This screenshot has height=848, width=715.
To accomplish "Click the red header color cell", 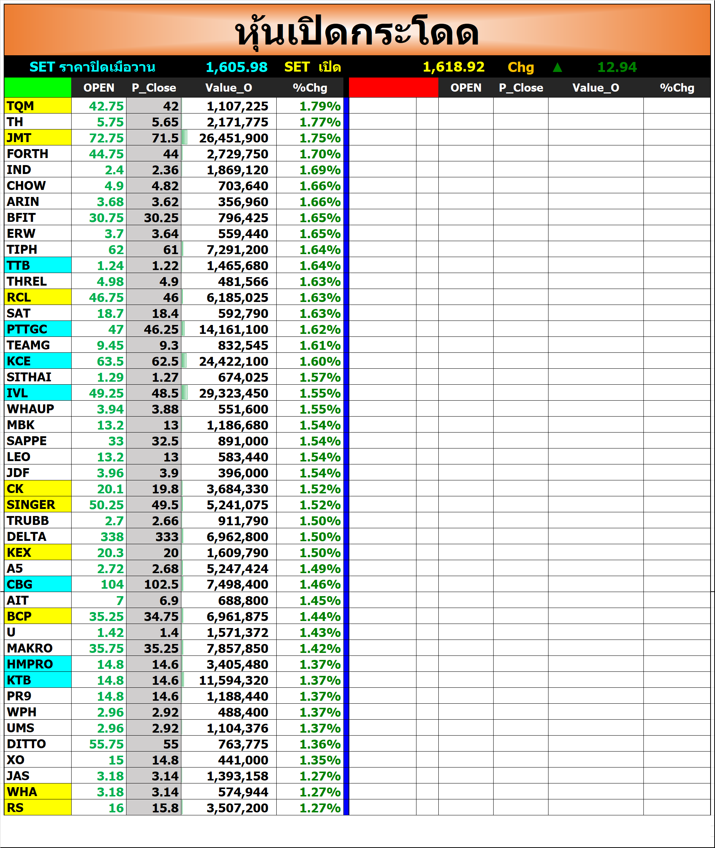I will [393, 88].
